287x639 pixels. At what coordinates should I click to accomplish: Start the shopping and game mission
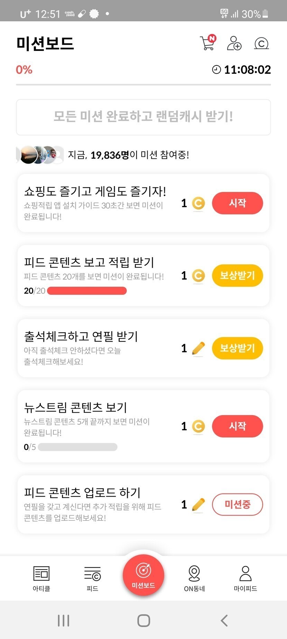coord(237,203)
